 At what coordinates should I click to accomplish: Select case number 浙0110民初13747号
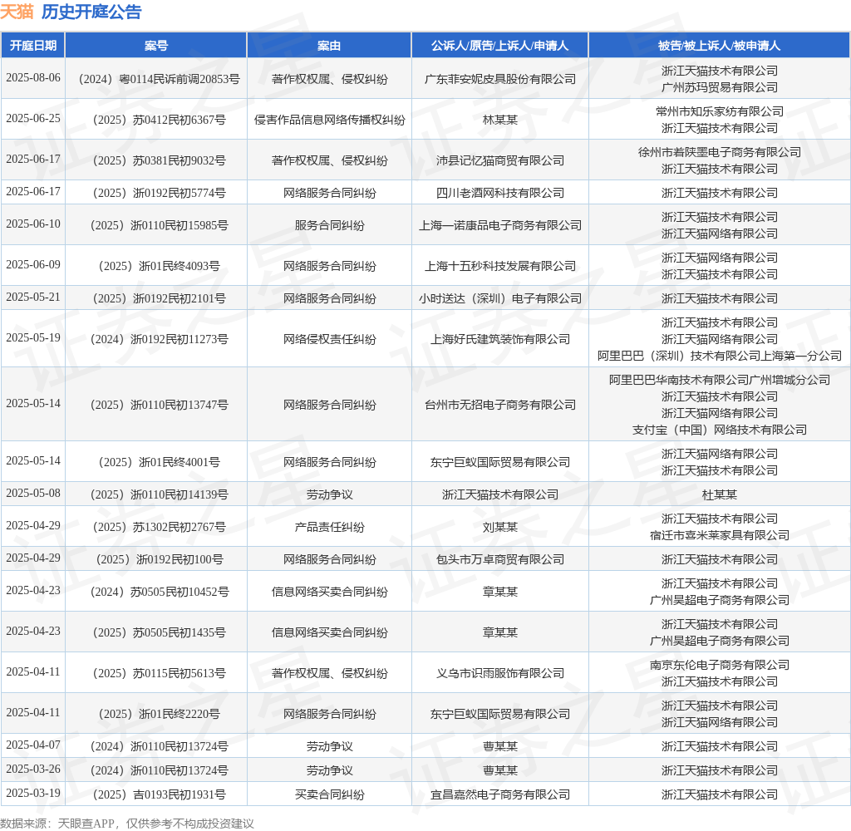click(180, 405)
